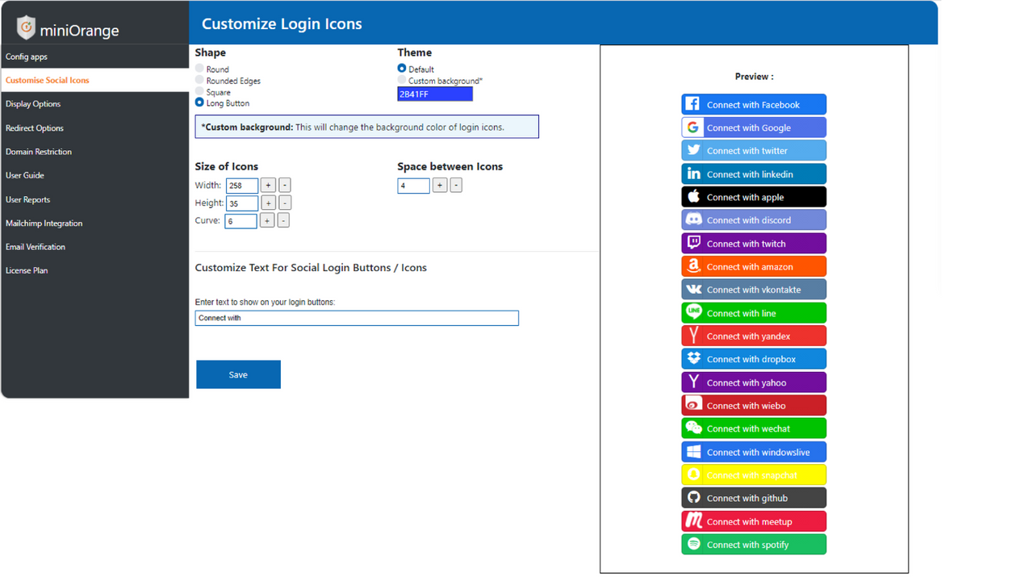Go to Redirect Options in sidebar
This screenshot has height=581, width=1033.
94,127
